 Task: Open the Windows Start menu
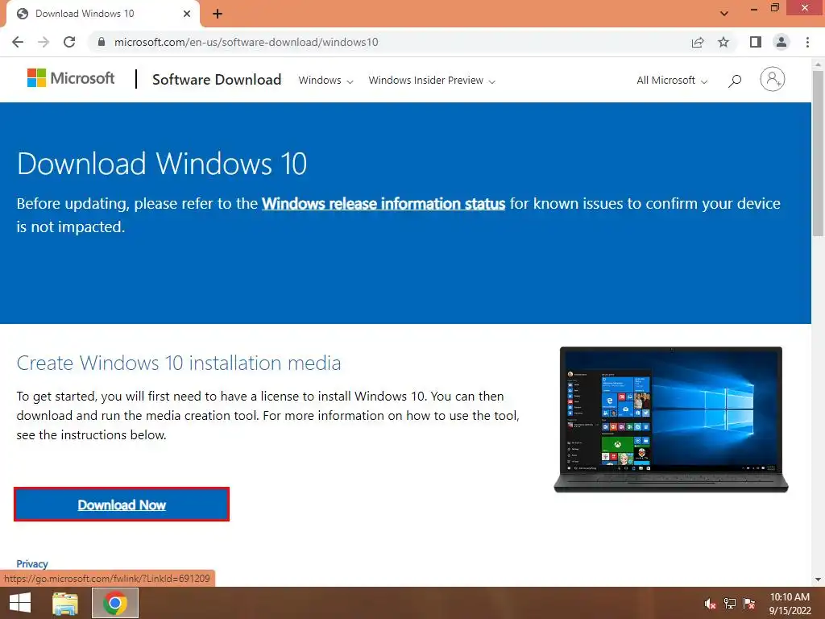coord(20,603)
